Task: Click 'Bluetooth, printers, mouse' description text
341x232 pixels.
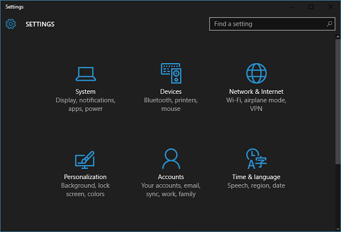Action: (x=170, y=105)
